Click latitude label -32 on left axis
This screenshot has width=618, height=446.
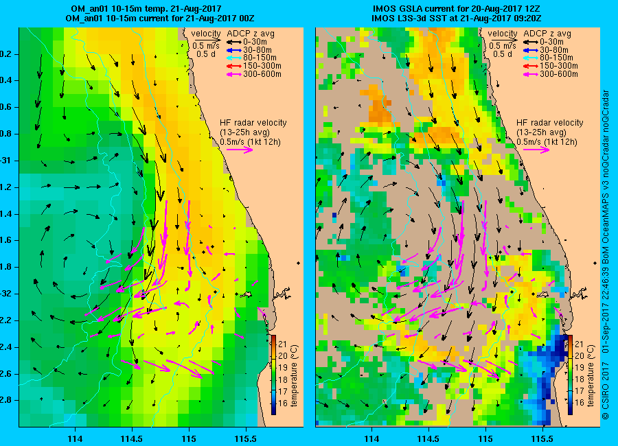click(x=5, y=294)
